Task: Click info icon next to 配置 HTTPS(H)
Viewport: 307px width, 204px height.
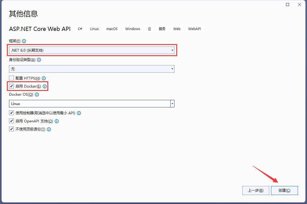Action: pyautogui.click(x=44, y=78)
